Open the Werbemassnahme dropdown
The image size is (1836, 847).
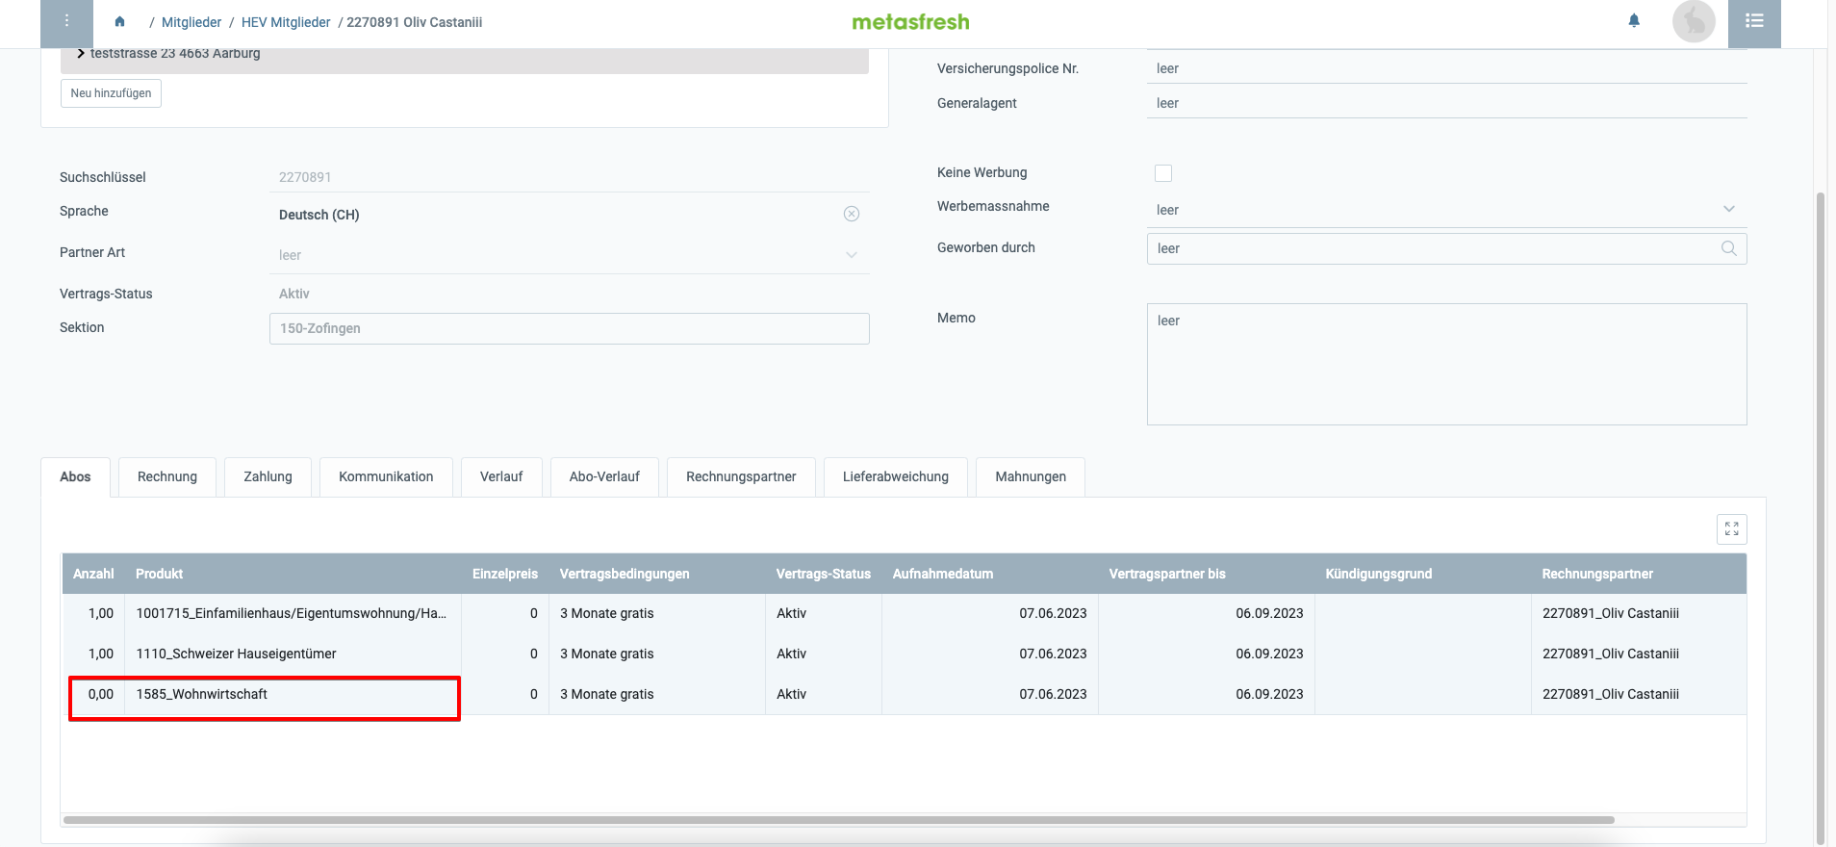point(1729,209)
